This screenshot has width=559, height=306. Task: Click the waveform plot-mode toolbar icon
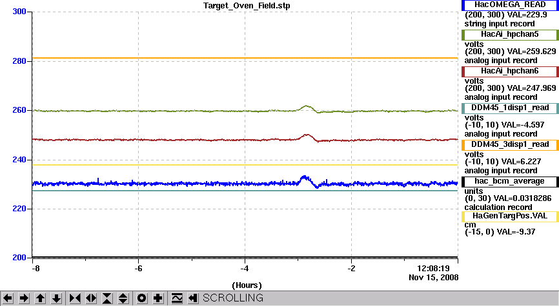click(x=177, y=298)
